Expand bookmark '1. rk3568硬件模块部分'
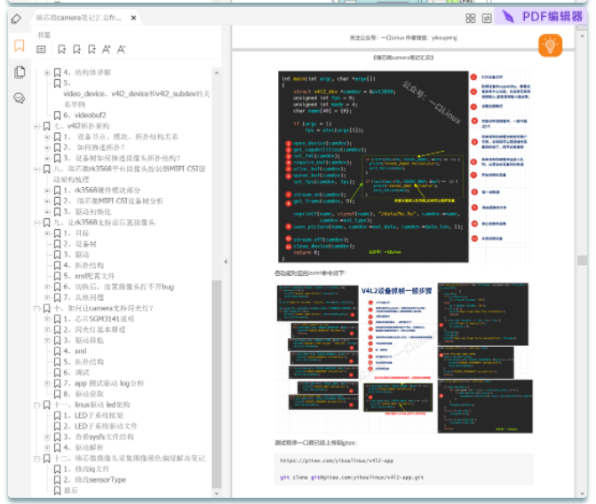The image size is (596, 504). 47,190
